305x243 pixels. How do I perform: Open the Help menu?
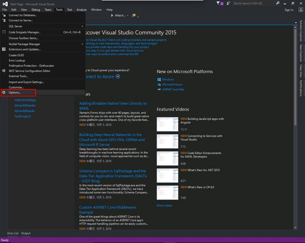pos(109,10)
